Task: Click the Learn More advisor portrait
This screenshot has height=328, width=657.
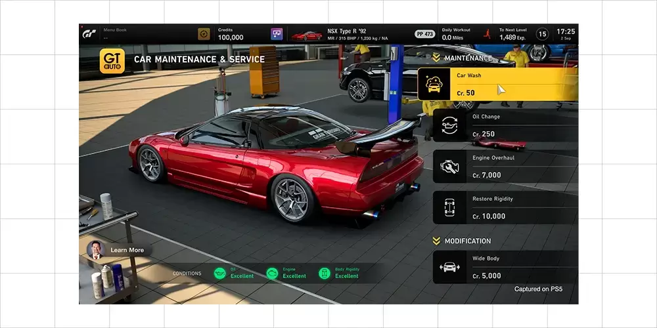Action: coord(96,250)
